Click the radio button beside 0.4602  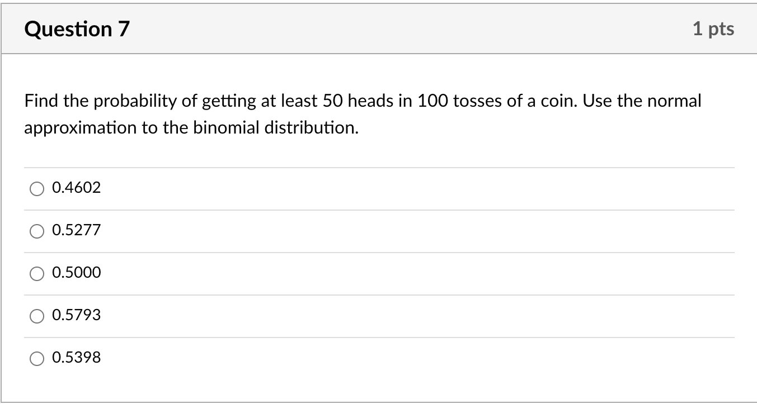(36, 188)
